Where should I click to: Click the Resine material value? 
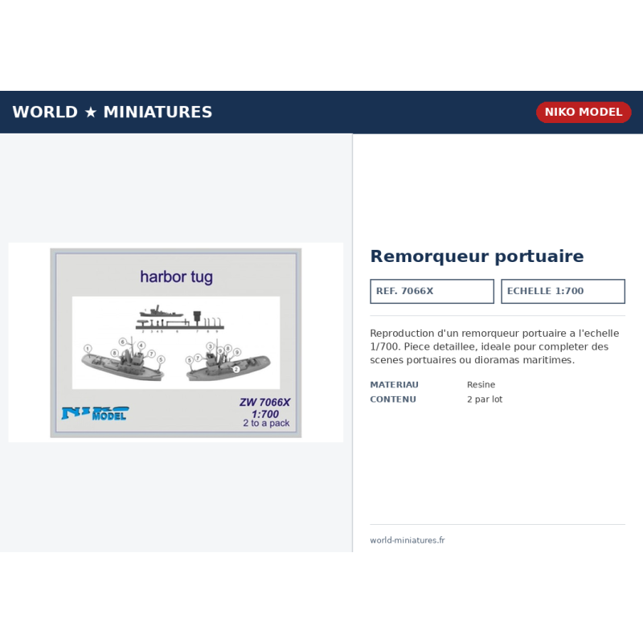coord(481,385)
